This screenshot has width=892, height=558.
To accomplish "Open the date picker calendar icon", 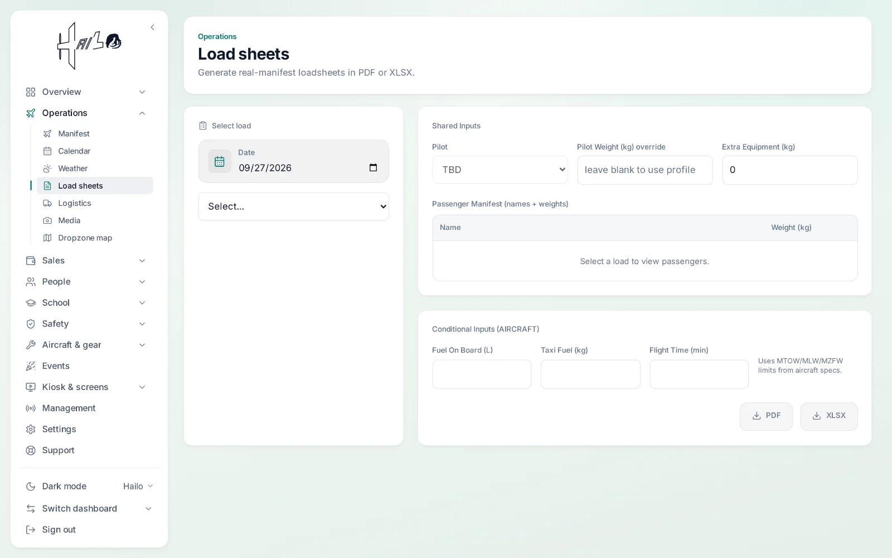I will click(373, 168).
